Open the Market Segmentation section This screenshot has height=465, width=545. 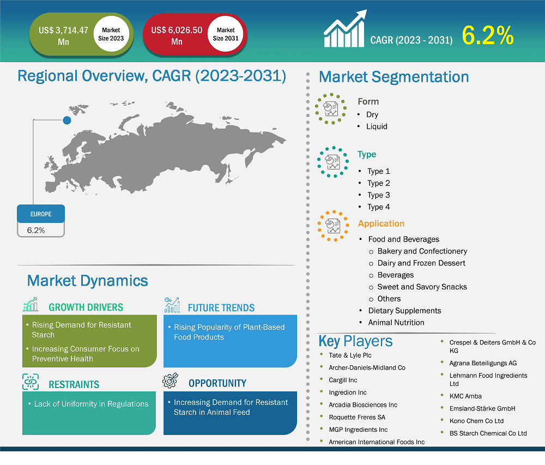[x=394, y=77]
